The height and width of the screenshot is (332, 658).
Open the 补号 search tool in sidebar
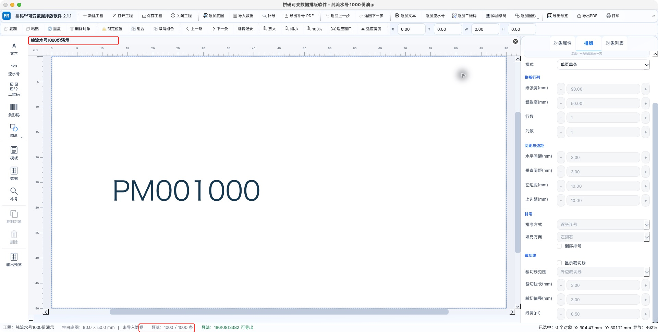14,194
